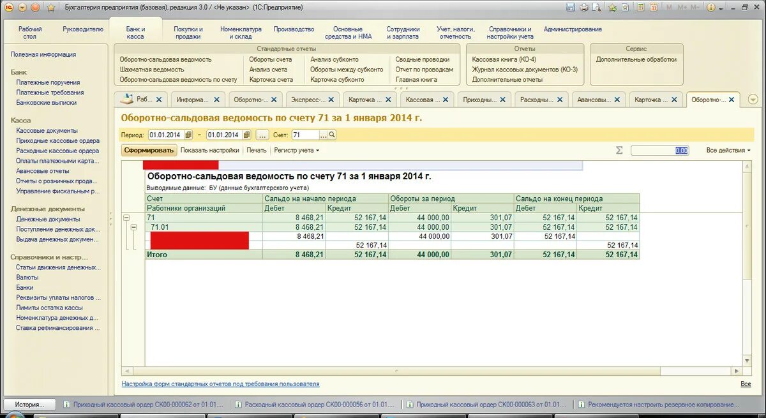Open Авансовые отчеты in sidebar

tap(43, 171)
